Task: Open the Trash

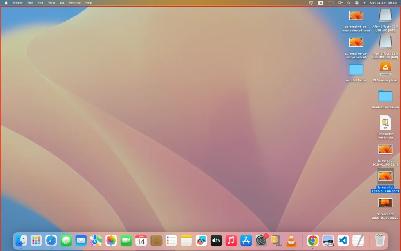Action: 379,240
